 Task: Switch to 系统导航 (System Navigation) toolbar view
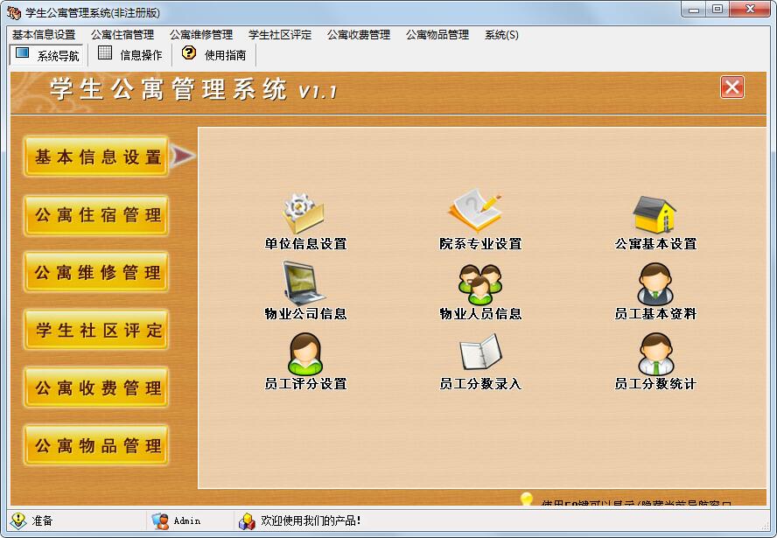pos(47,54)
